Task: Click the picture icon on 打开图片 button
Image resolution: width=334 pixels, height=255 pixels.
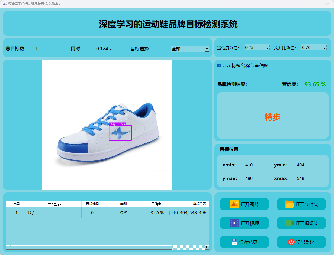Action: 234,204
